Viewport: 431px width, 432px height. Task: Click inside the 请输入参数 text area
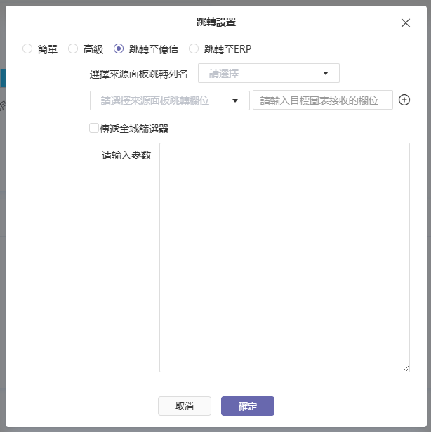[284, 257]
